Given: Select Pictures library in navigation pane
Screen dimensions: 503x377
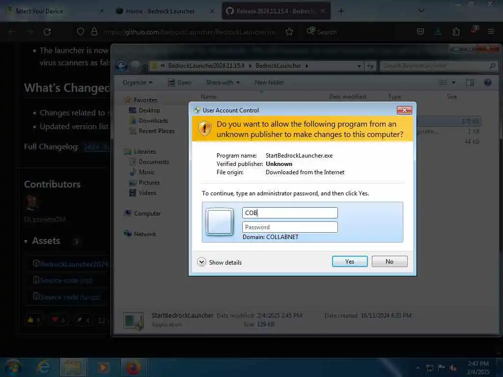Looking at the screenshot, I should tap(149, 183).
